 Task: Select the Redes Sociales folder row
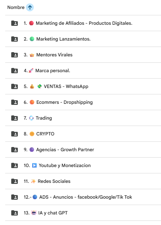[x=83, y=181]
